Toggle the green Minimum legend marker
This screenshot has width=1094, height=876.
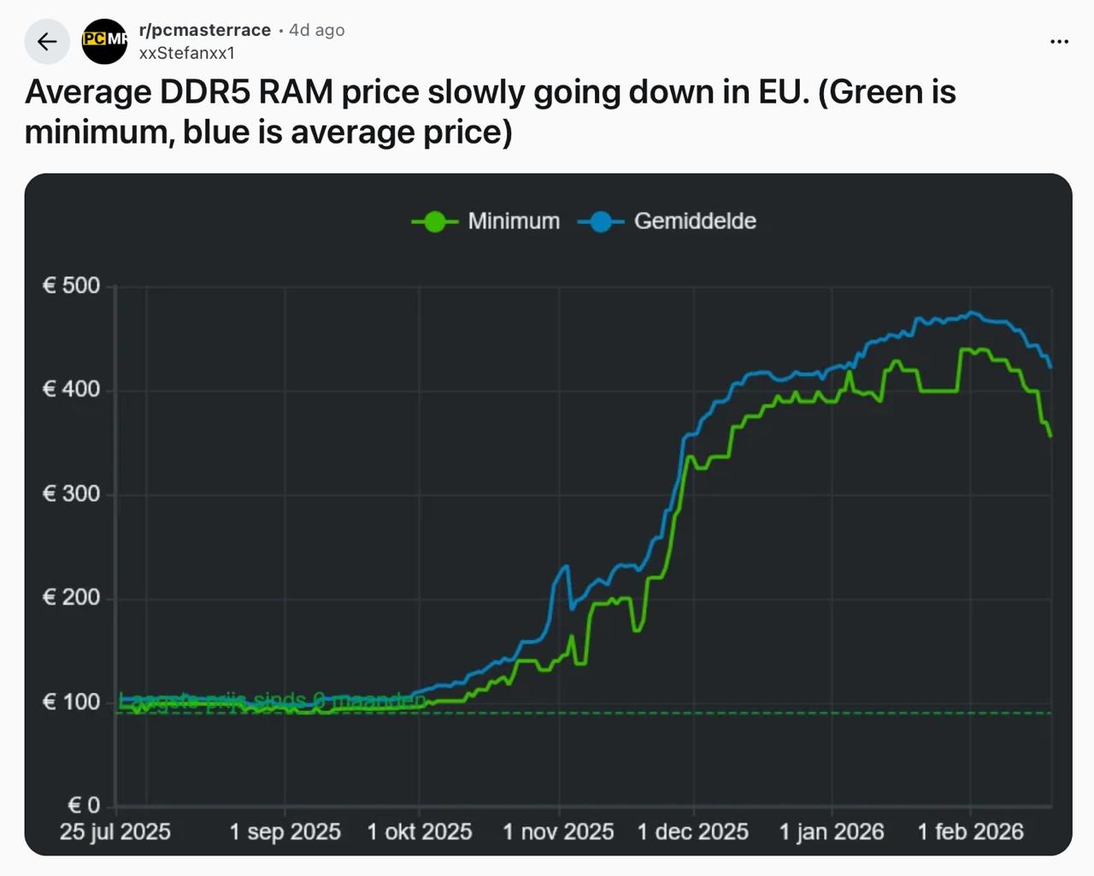click(434, 221)
